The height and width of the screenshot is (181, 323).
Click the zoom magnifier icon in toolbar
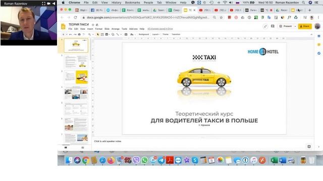tap(89, 35)
